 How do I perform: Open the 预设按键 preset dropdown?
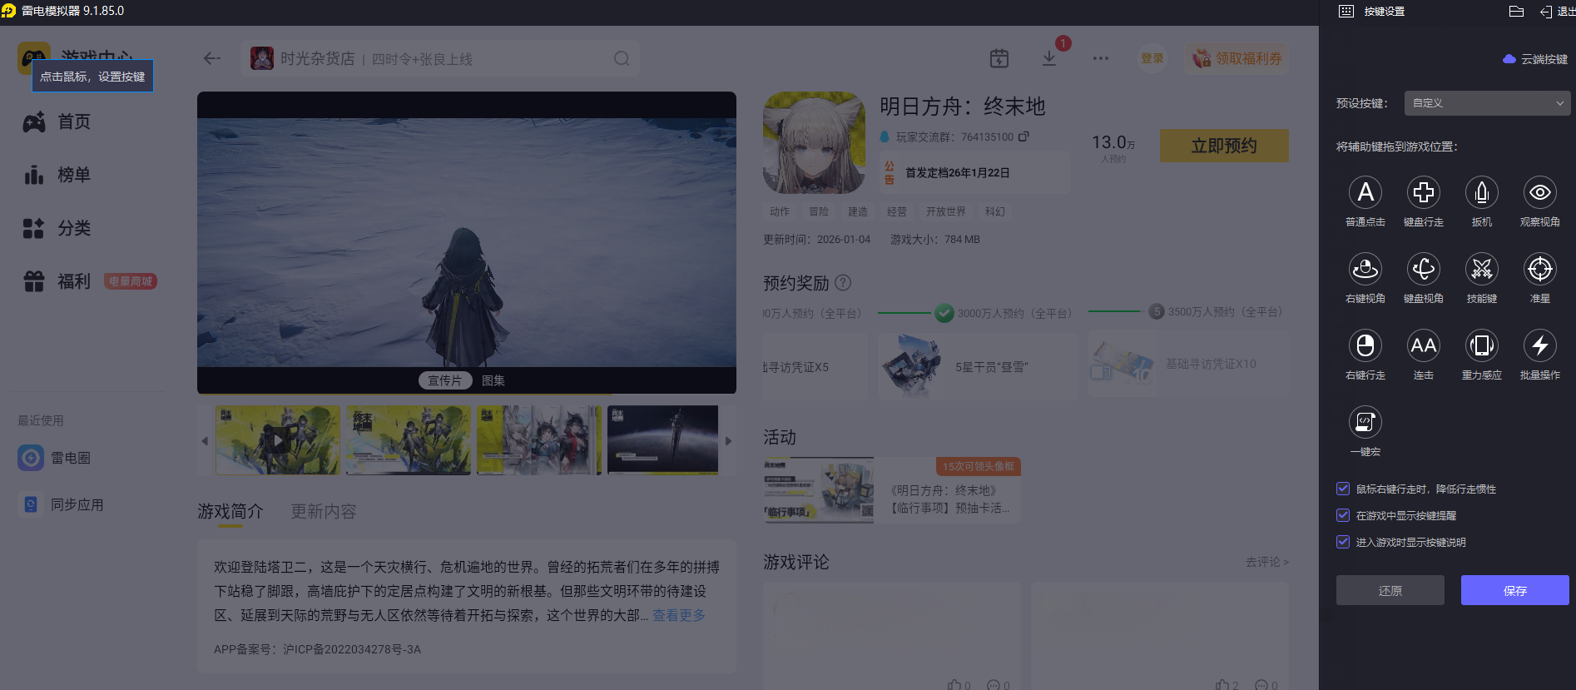1487,103
